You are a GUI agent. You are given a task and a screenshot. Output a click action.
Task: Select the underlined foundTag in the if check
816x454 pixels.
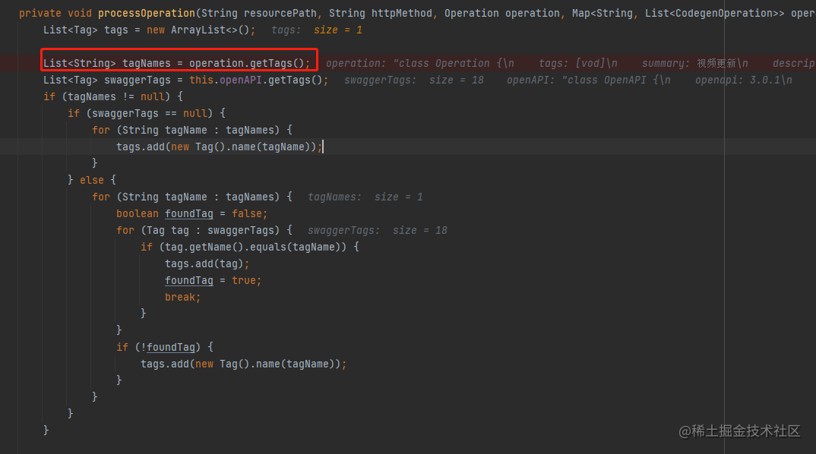pyautogui.click(x=170, y=347)
